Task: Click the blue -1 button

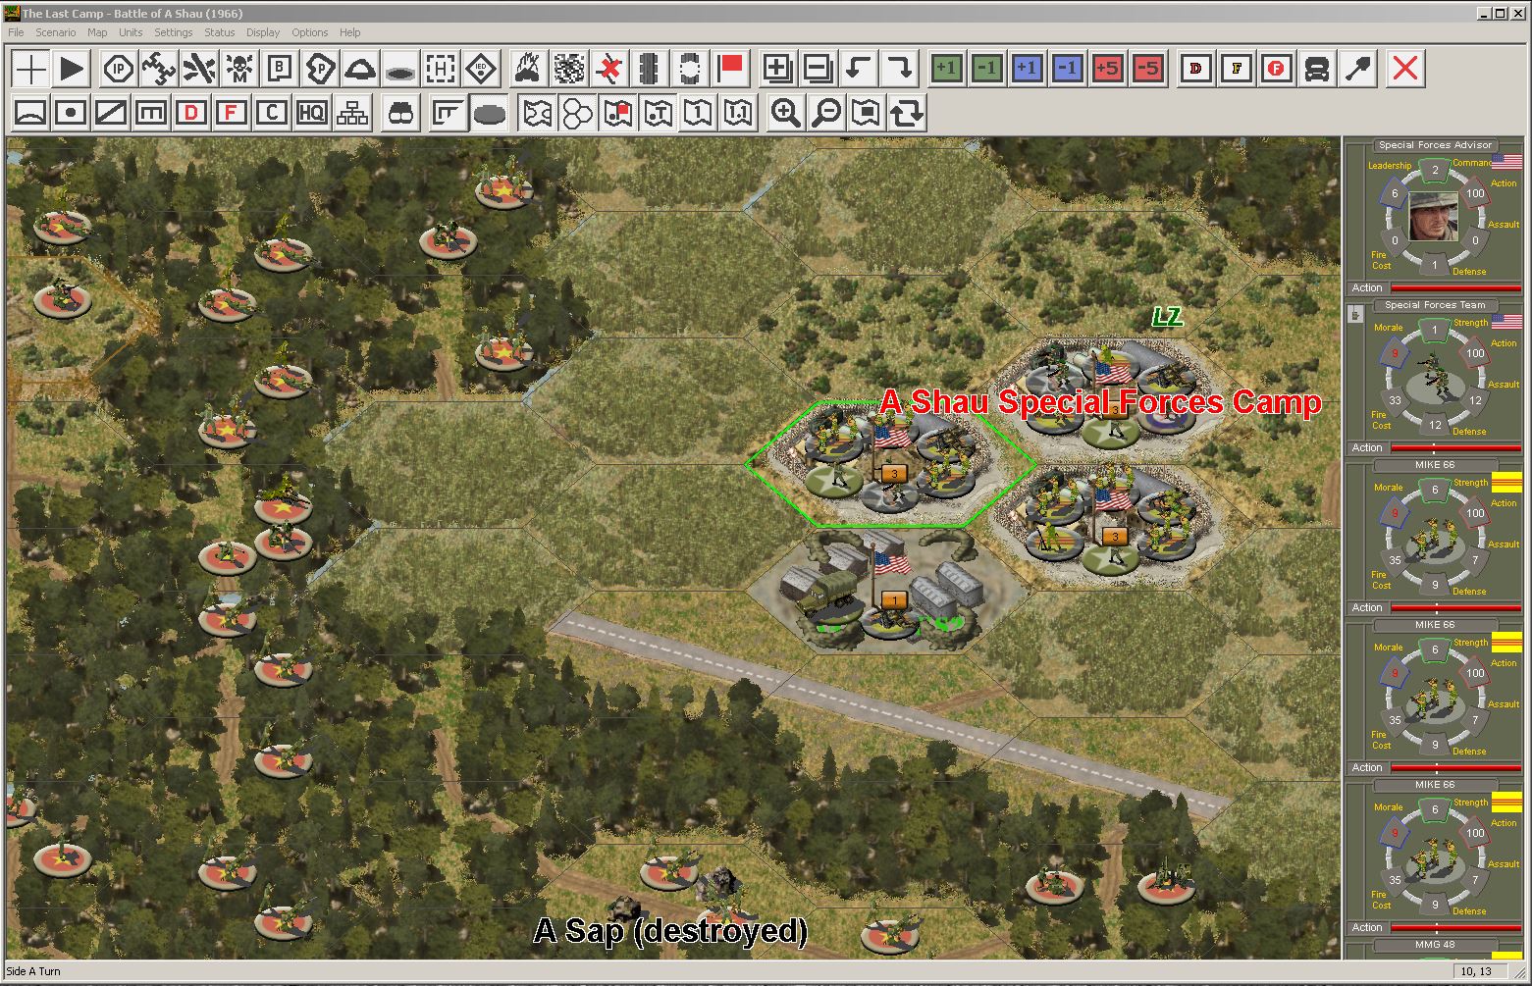Action: [1068, 69]
